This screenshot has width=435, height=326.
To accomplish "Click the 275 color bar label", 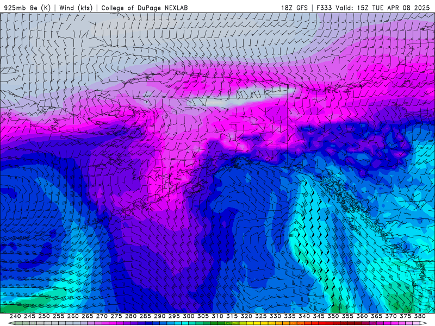I will 116,316.
